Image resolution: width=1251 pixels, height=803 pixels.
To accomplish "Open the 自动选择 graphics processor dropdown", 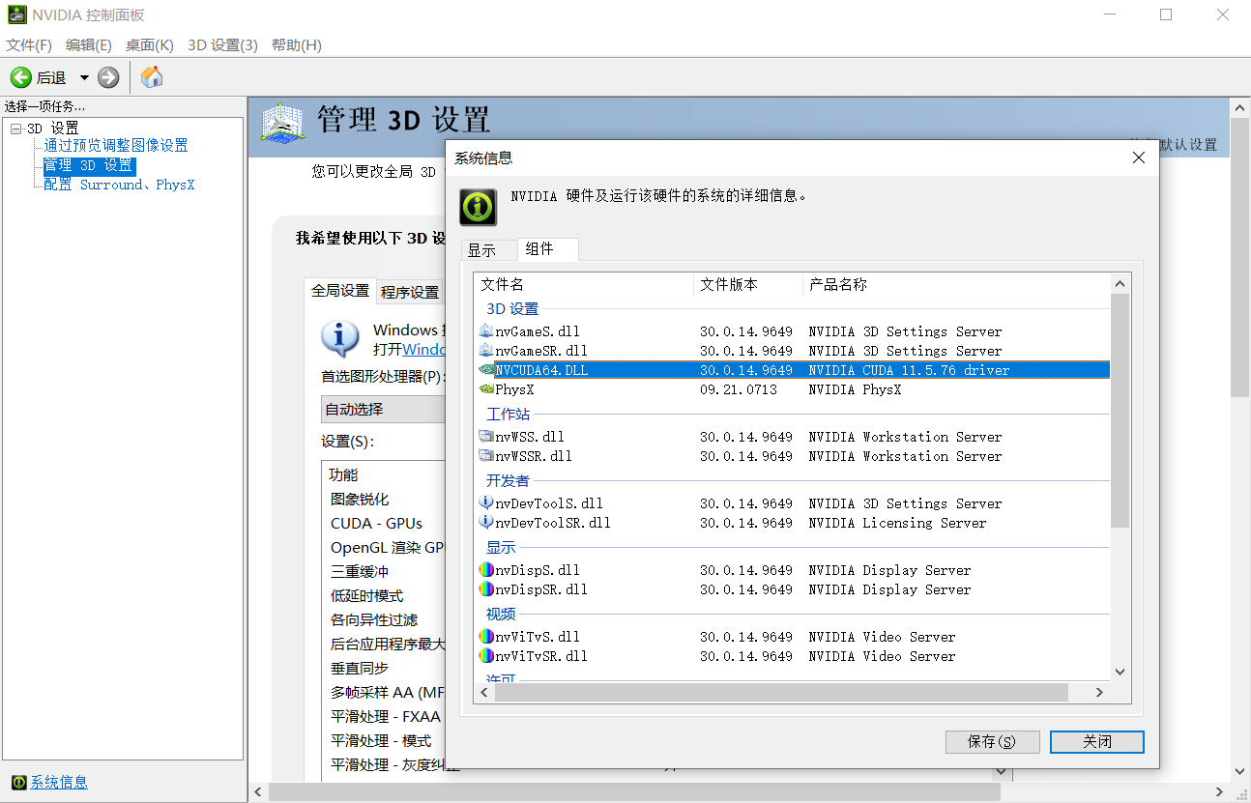I will pos(384,410).
